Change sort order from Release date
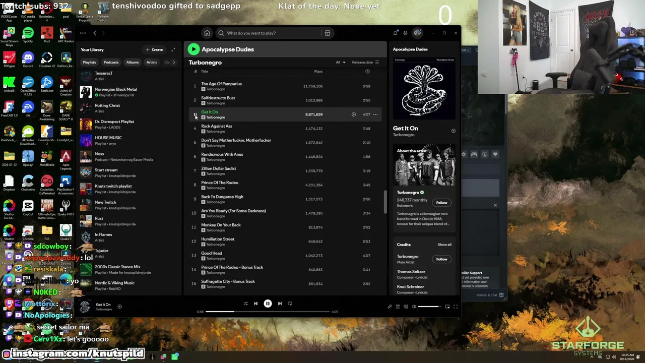Viewport: 645px width, 363px height. (365, 63)
